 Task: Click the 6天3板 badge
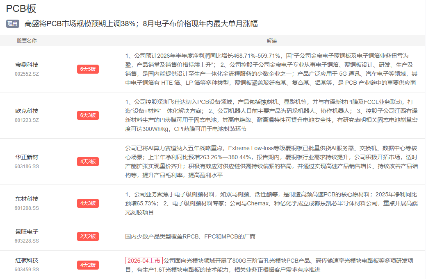pos(88,115)
